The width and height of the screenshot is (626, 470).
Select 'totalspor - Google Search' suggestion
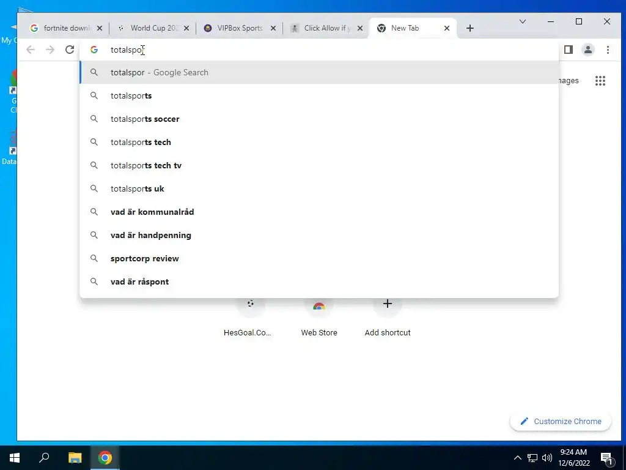click(x=319, y=72)
